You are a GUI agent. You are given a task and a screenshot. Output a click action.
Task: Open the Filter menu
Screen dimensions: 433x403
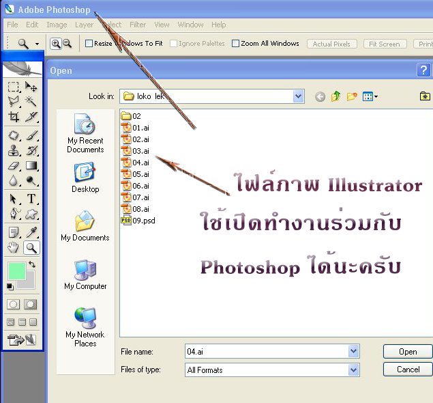138,25
